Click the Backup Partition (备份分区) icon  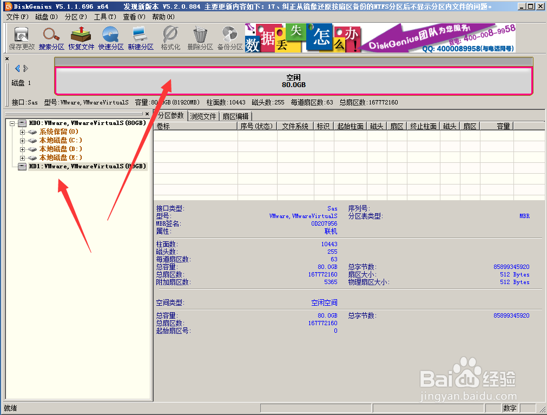(230, 38)
